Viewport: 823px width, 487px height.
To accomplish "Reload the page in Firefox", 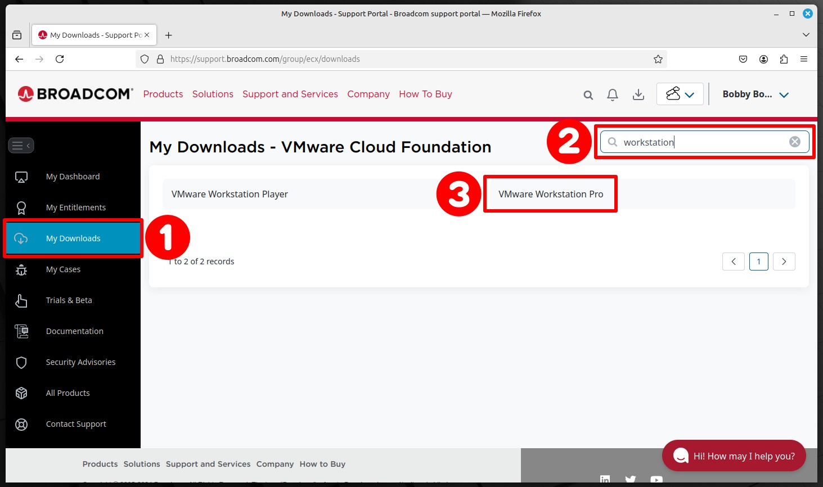I will tap(60, 59).
